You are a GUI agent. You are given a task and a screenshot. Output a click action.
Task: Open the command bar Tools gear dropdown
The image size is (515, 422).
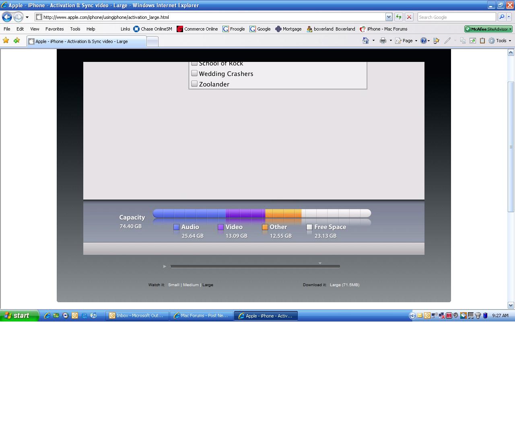(500, 41)
